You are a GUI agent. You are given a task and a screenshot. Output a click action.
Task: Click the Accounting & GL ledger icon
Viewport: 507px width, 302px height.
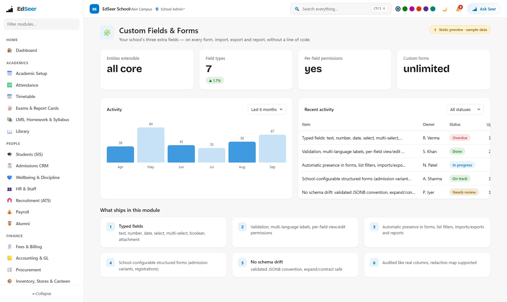[10, 258]
